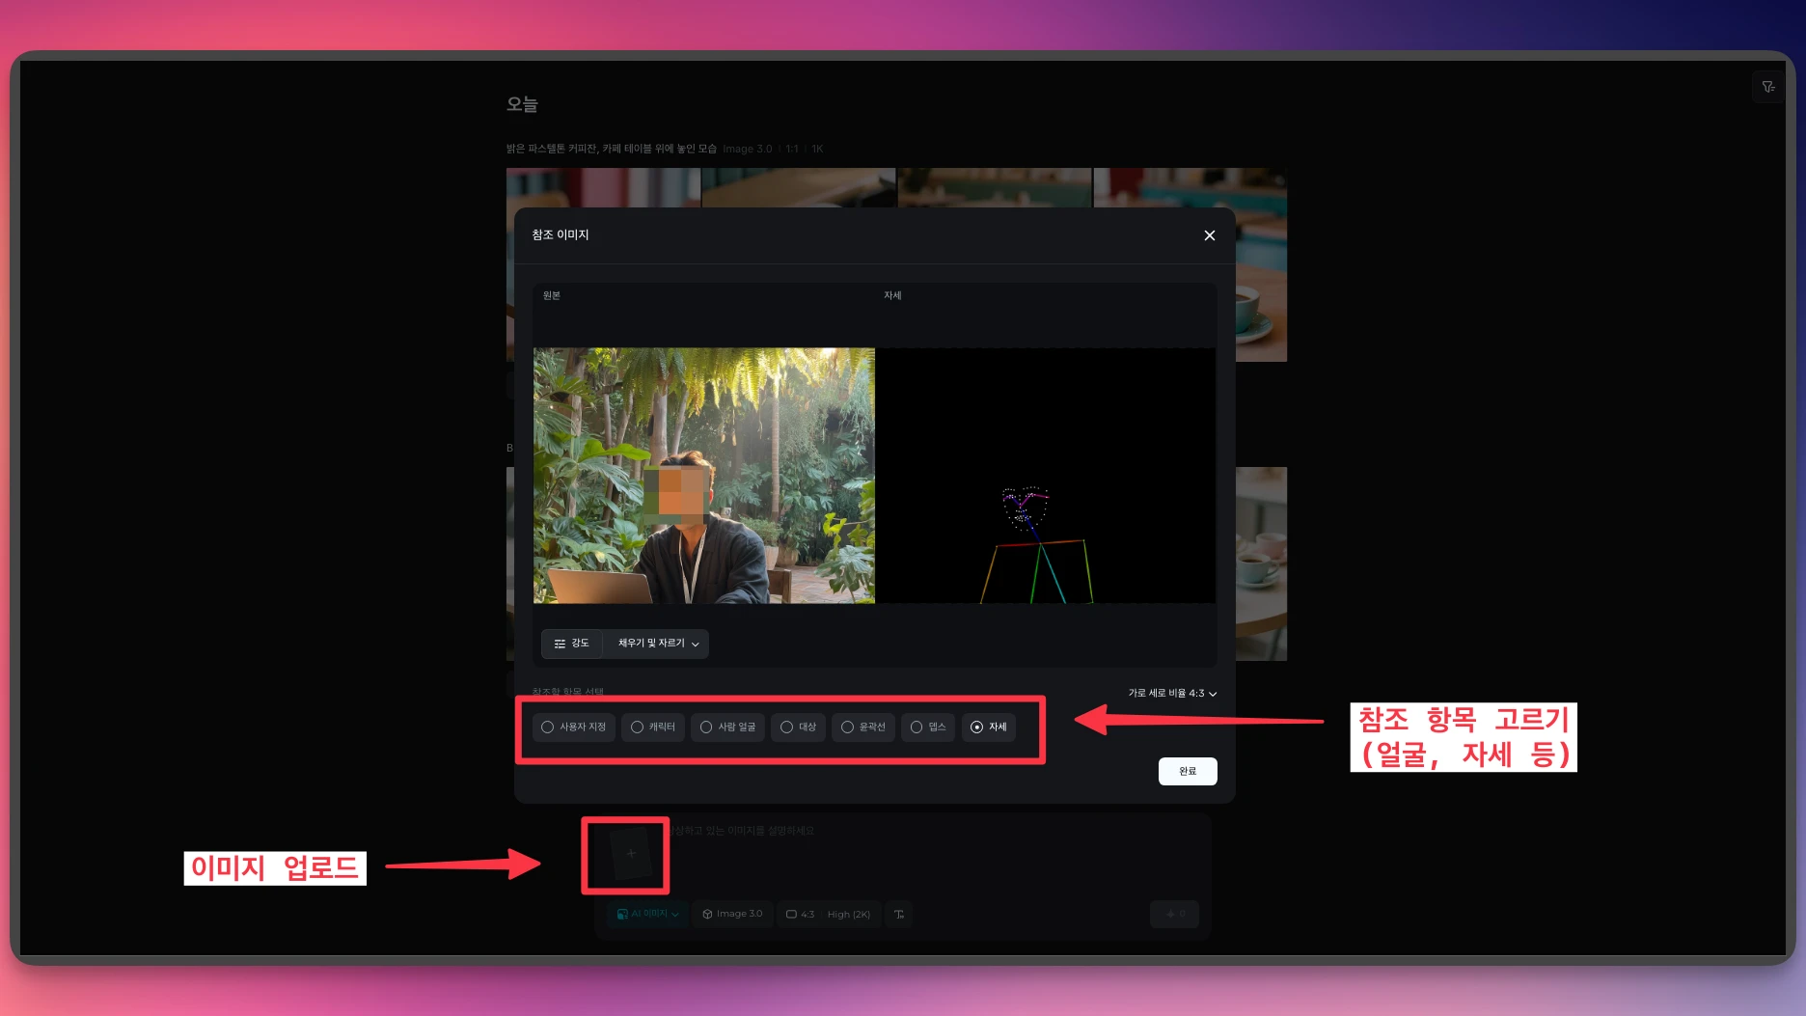Open the filter icon at top right
The height and width of the screenshot is (1016, 1806).
1768,87
